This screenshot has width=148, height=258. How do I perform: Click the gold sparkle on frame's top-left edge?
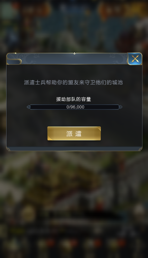(16, 53)
